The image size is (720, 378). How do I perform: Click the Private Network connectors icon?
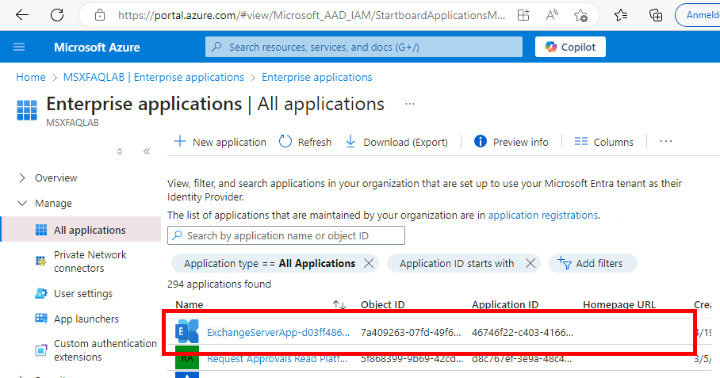coord(41,262)
